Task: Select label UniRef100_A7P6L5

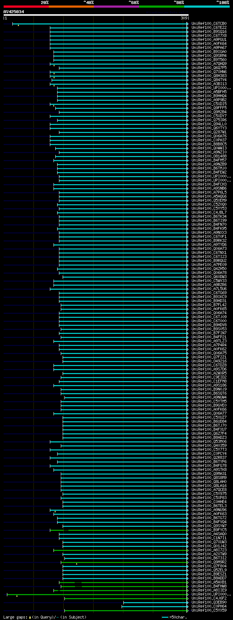Action: tap(209, 193)
